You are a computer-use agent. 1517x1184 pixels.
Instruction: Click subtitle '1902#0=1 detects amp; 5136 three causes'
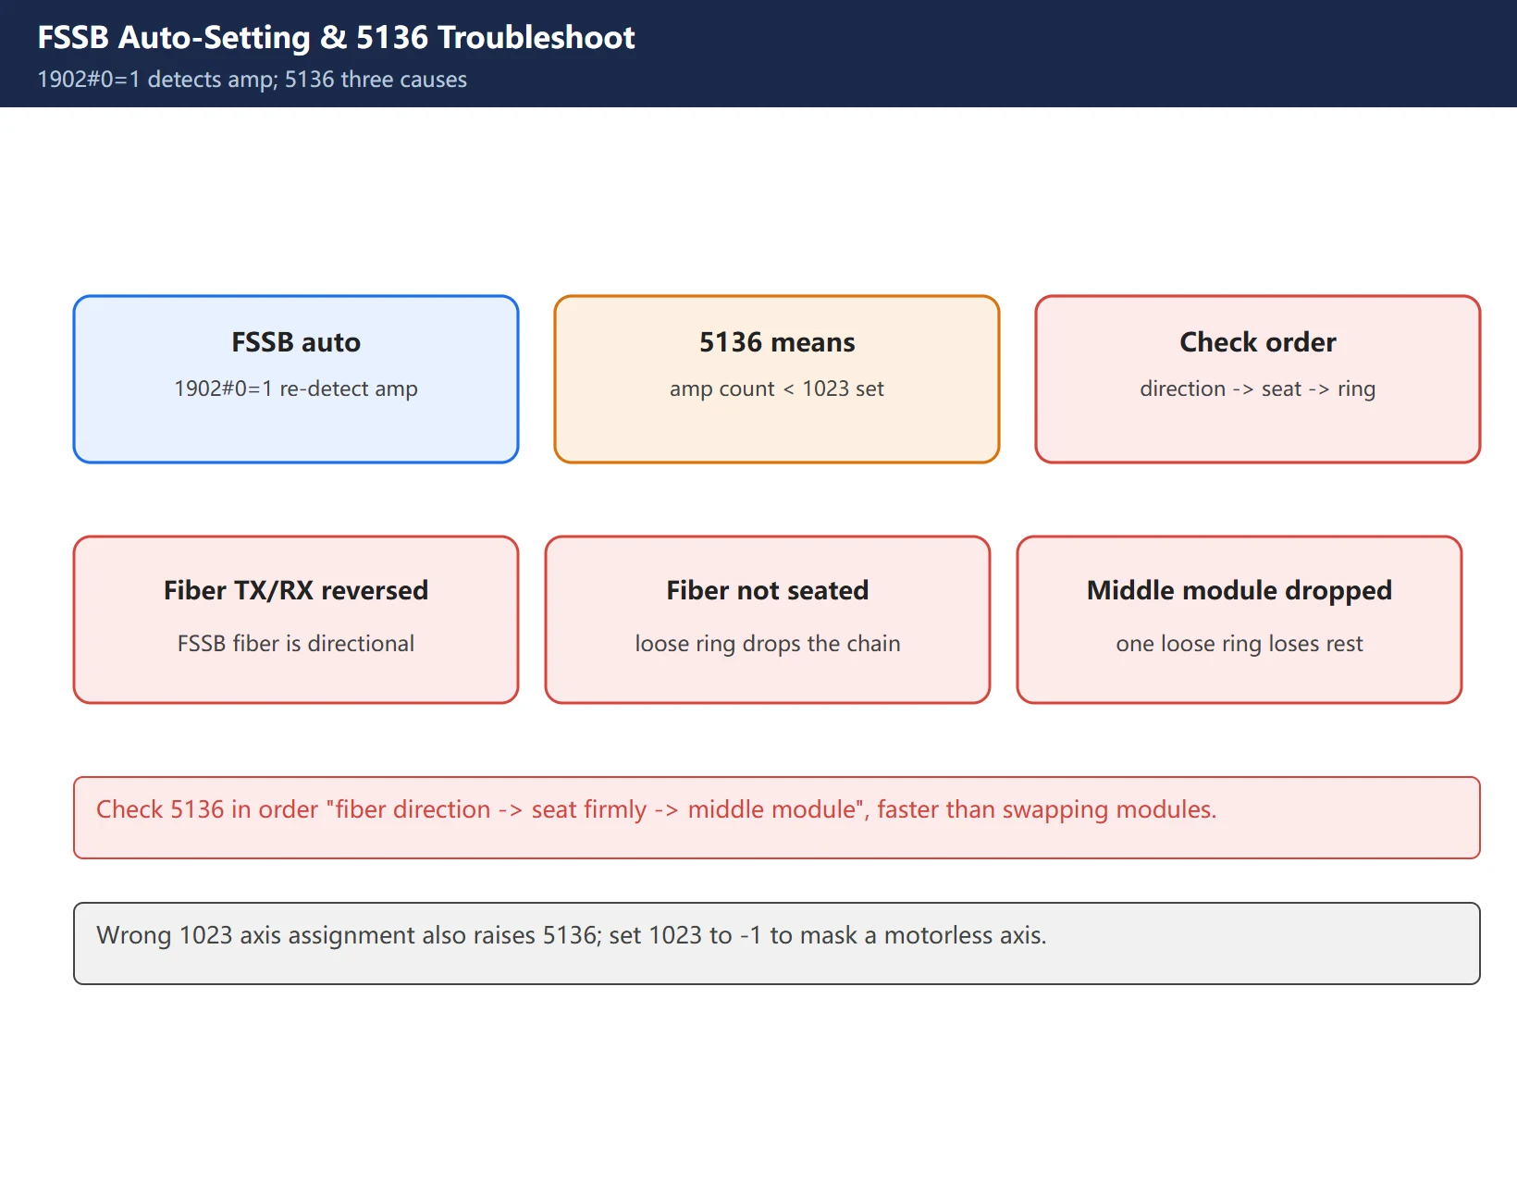click(x=252, y=80)
